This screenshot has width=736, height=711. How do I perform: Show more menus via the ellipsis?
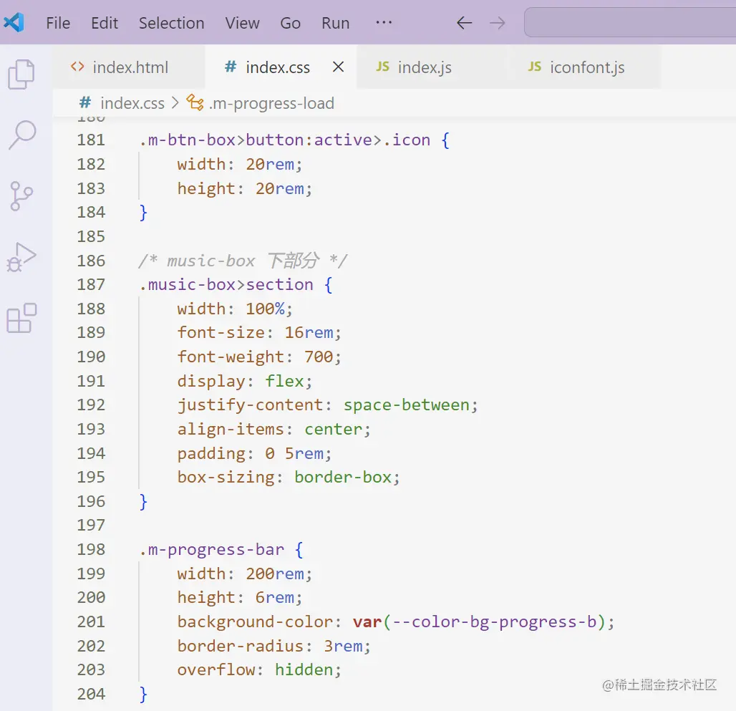(x=384, y=22)
